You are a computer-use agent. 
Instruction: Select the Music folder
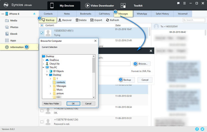[x=60, y=90]
